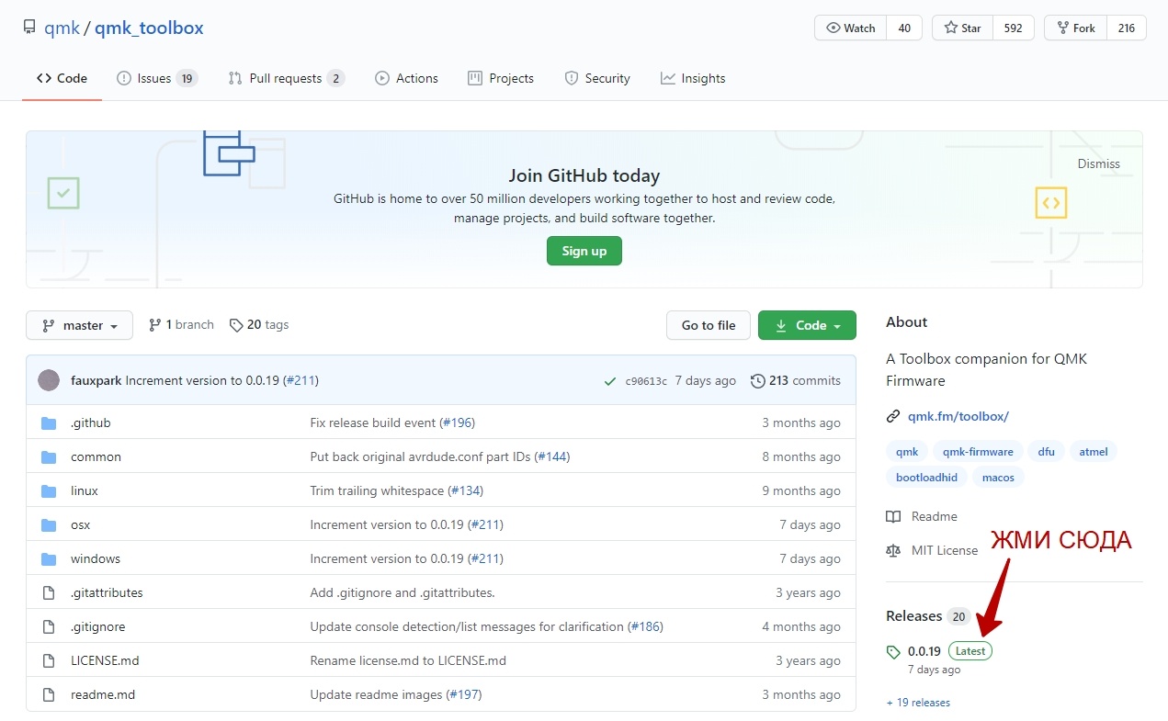Click the fork icon on Fork
This screenshot has width=1168, height=721.
(1062, 28)
